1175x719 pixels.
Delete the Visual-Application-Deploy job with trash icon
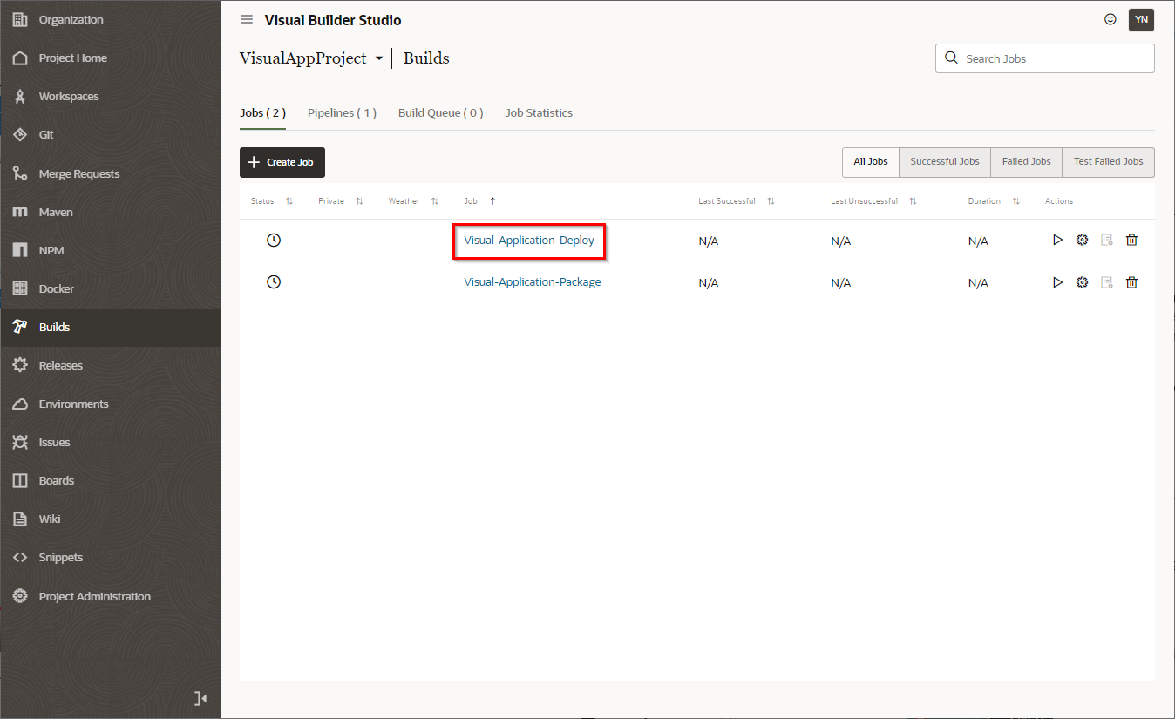(x=1131, y=240)
